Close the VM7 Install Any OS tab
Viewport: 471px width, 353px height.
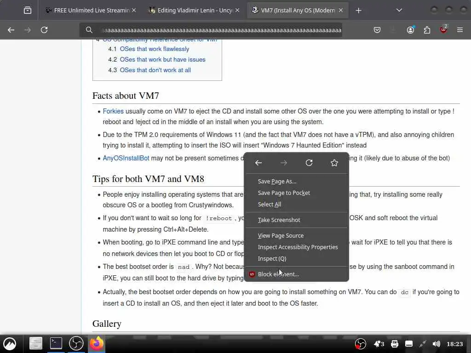click(x=341, y=11)
